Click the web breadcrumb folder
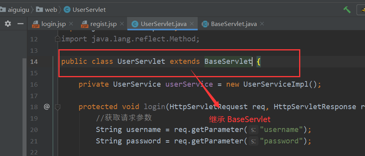The height and width of the screenshot is (156, 365). pyautogui.click(x=47, y=9)
